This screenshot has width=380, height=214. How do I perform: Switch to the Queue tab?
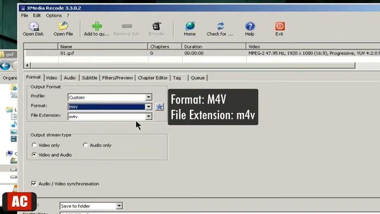tap(198, 78)
